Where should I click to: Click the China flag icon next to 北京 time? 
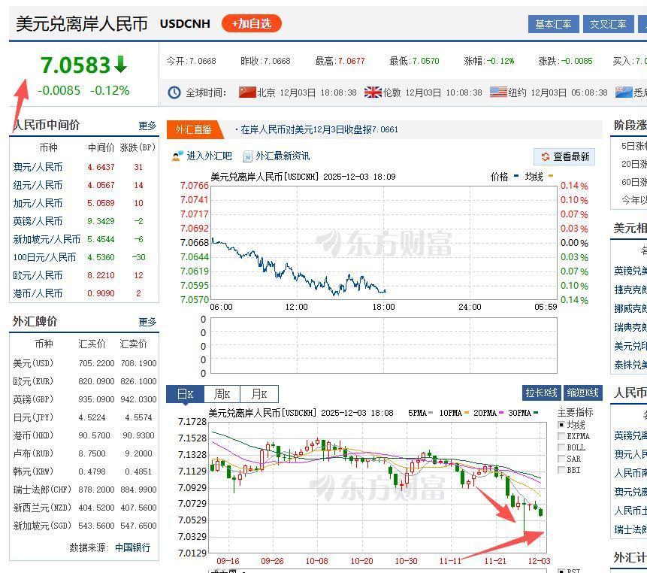249,92
